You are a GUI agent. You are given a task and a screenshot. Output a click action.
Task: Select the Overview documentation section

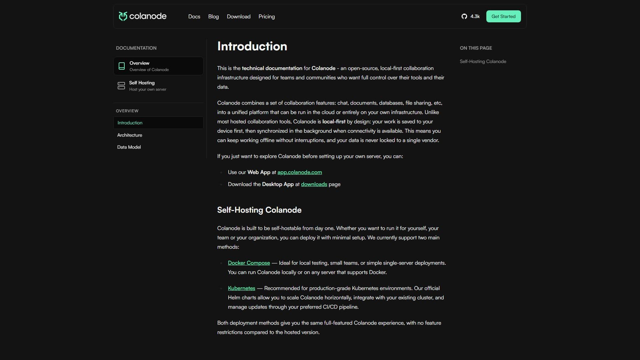point(158,66)
